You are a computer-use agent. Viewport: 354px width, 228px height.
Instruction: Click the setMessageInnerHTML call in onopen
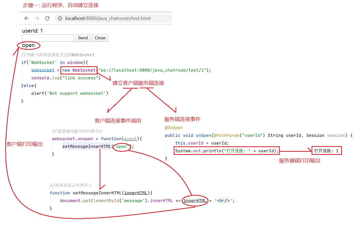[x=86, y=146]
